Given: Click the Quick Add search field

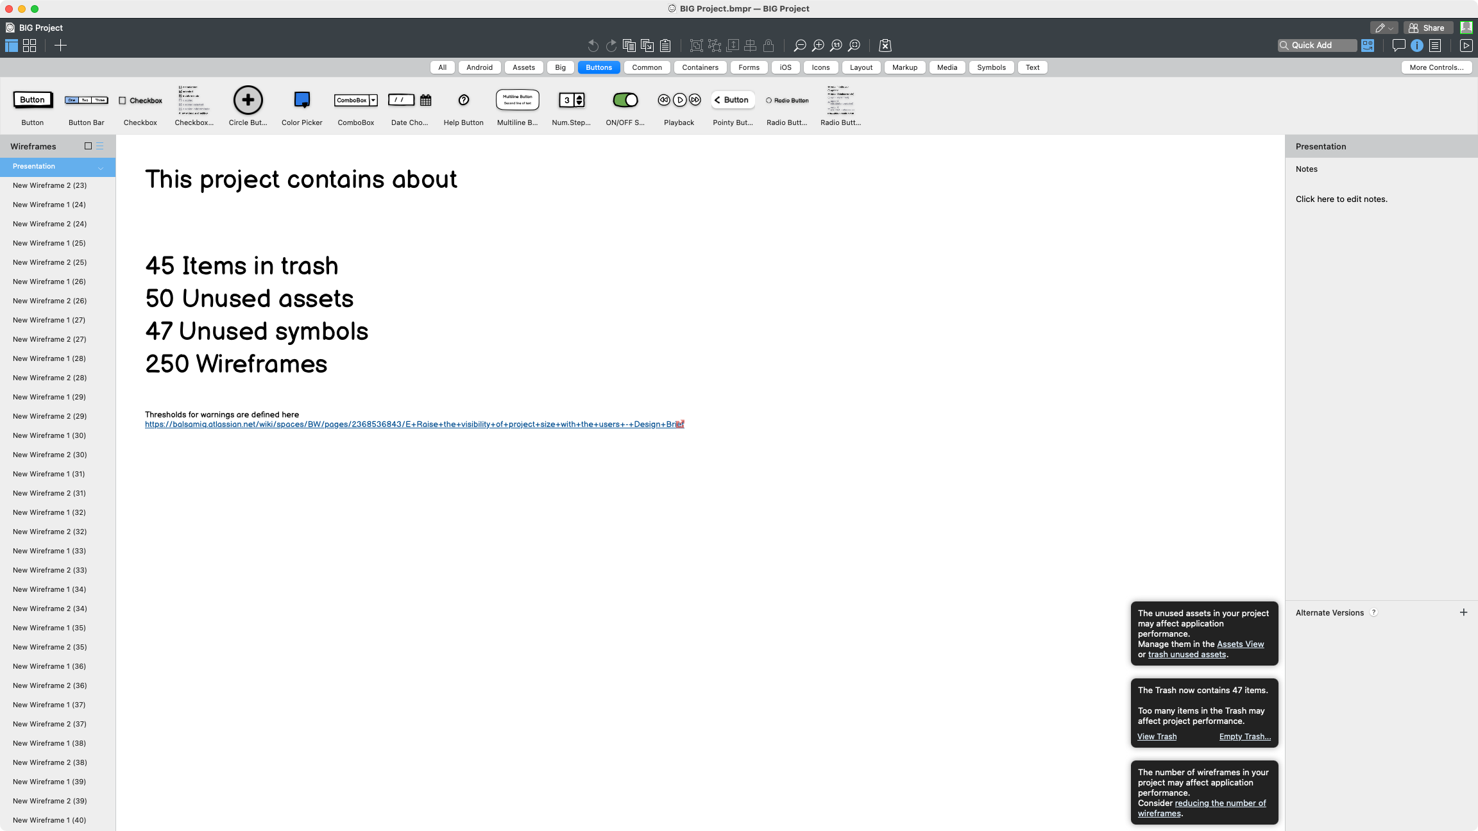Looking at the screenshot, I should (x=1317, y=46).
